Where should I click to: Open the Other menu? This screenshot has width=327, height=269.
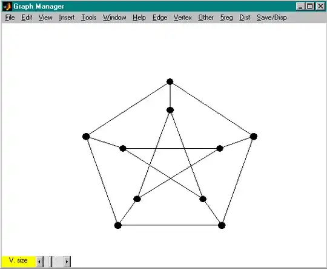point(206,18)
